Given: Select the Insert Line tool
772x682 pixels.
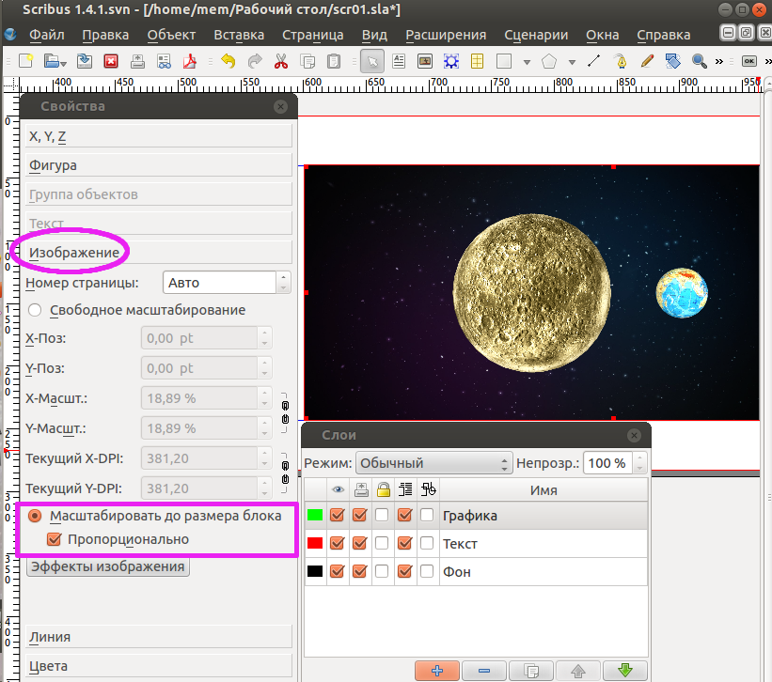Looking at the screenshot, I should pyautogui.click(x=593, y=61).
